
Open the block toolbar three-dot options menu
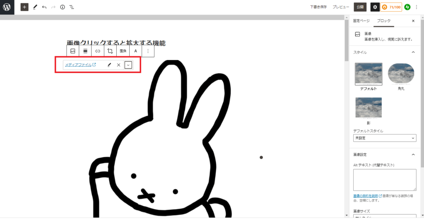click(148, 51)
